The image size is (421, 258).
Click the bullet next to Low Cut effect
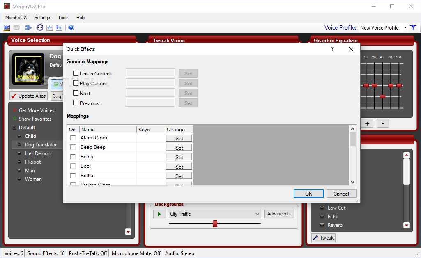[x=322, y=208]
